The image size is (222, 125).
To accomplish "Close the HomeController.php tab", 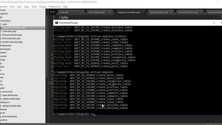I will [200, 12].
